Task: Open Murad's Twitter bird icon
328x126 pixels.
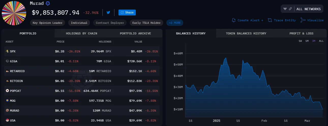Action: point(108,12)
